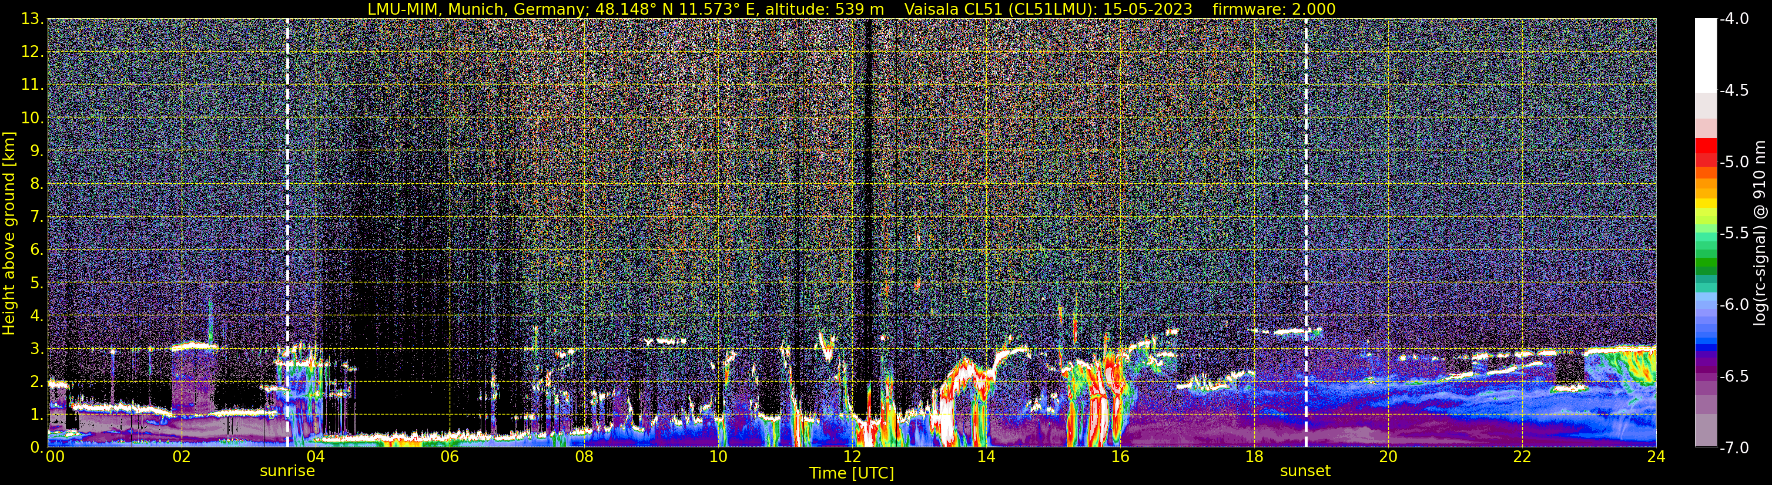The width and height of the screenshot is (1772, 485).
Task: Click the 'Height above ground [km]' axis label
Action: pyautogui.click(x=9, y=233)
